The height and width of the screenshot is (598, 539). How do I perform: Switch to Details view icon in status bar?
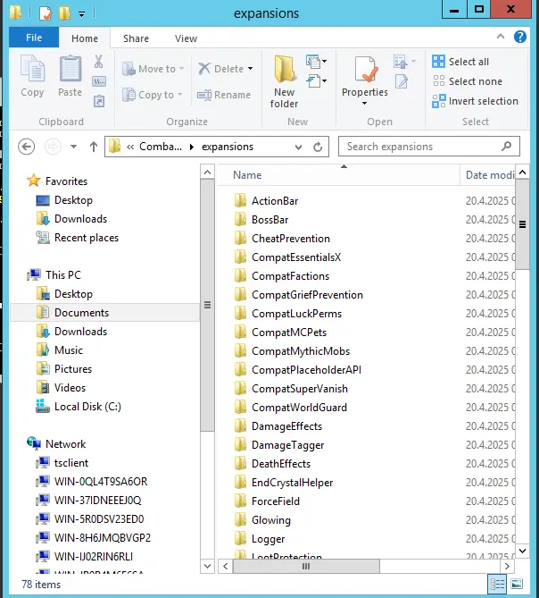(x=497, y=585)
